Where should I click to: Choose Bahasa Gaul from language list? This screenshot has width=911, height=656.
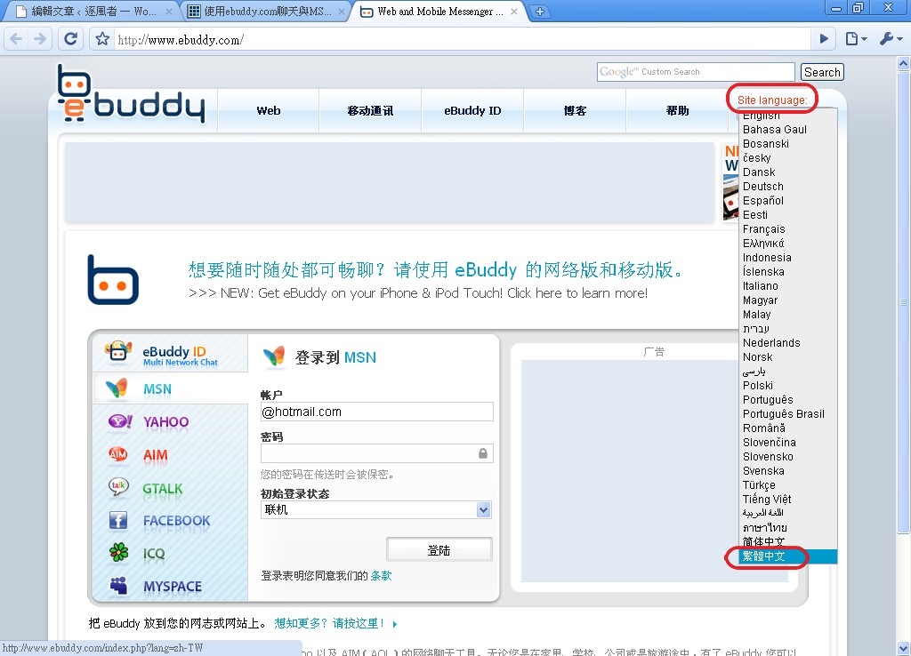[x=788, y=130]
